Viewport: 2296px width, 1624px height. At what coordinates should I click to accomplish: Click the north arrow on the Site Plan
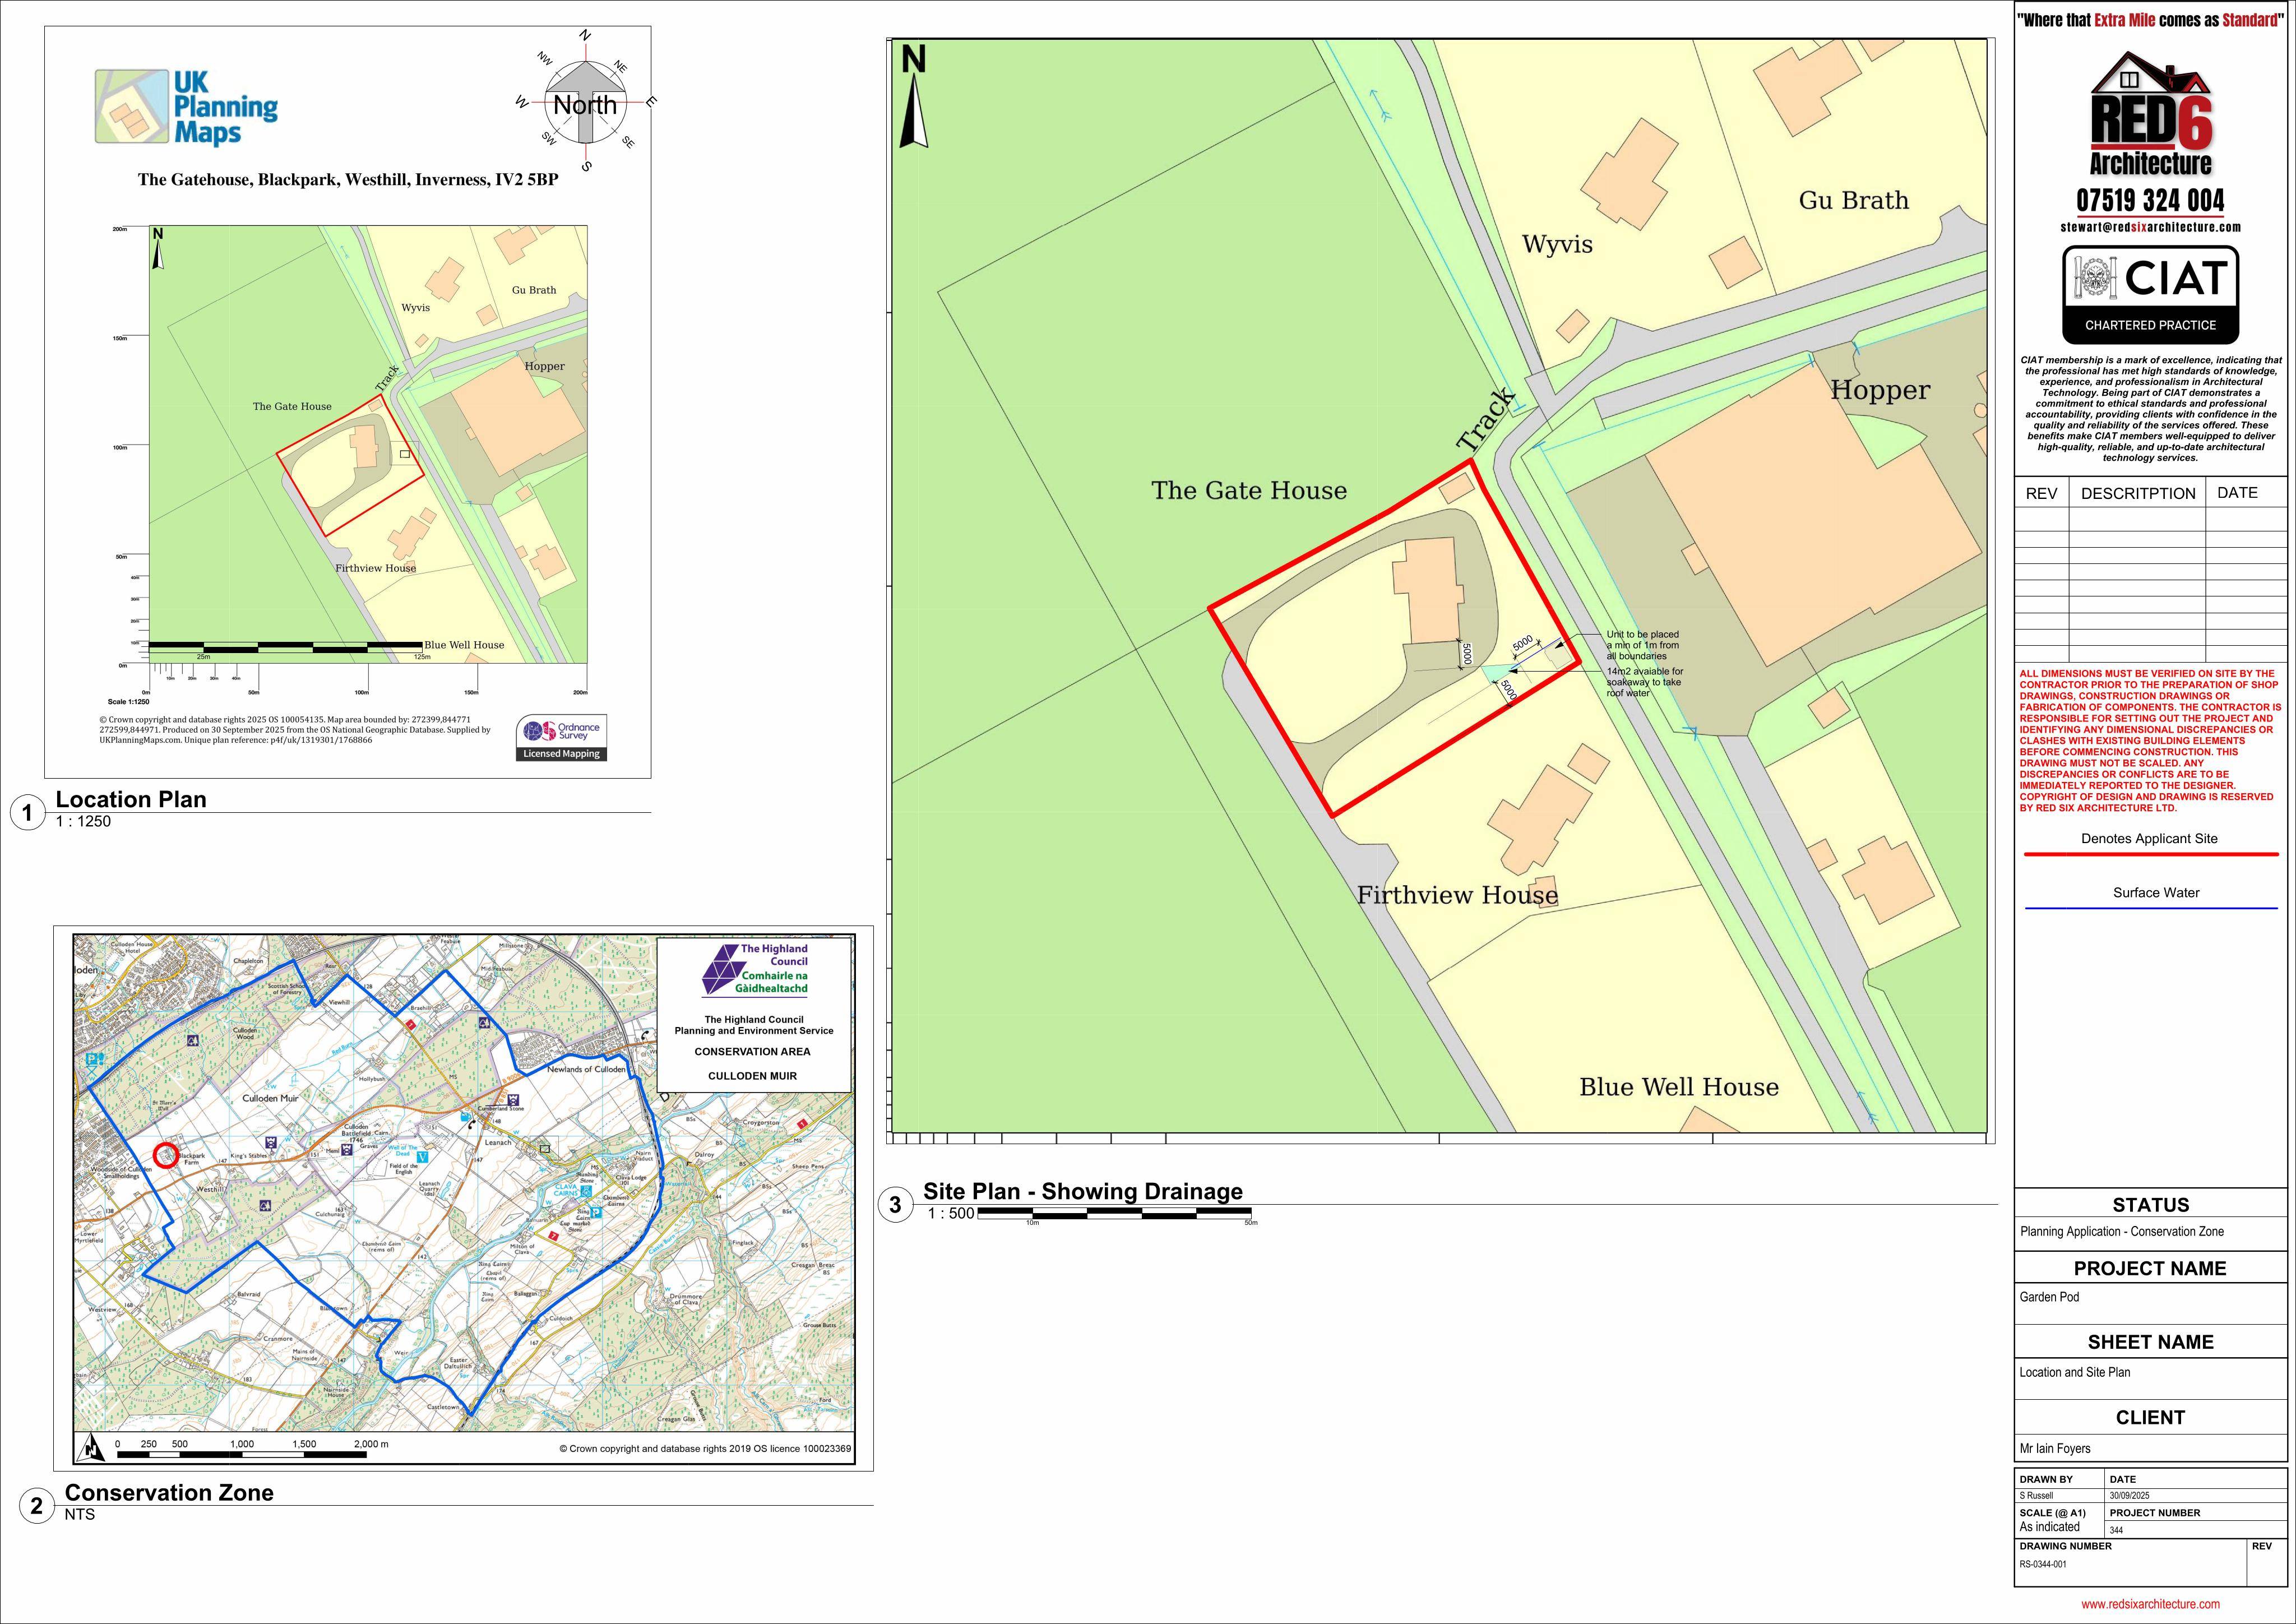(914, 97)
